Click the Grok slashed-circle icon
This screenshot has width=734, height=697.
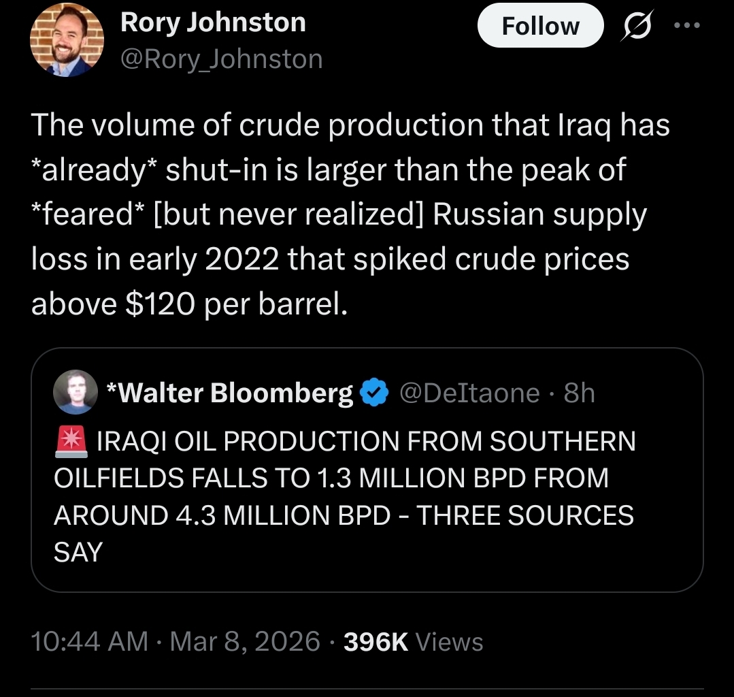[x=639, y=26]
